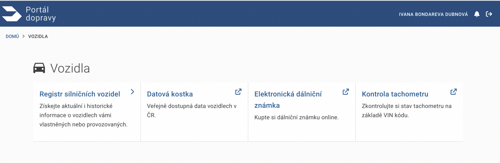Select VOZIDLA breadcrumb item
Image resolution: width=500 pixels, height=163 pixels.
click(x=38, y=36)
